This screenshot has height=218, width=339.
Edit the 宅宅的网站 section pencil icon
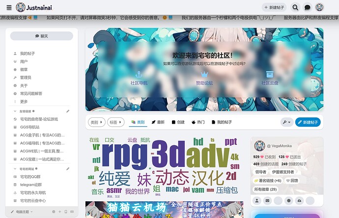pos(68,169)
